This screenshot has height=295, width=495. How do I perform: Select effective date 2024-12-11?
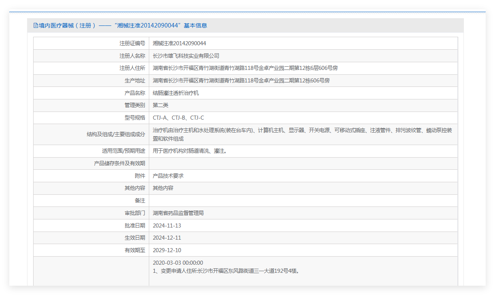[x=167, y=238]
